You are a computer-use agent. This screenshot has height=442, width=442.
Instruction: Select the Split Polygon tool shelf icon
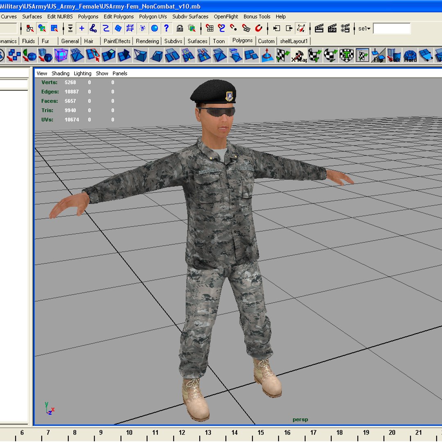click(93, 55)
